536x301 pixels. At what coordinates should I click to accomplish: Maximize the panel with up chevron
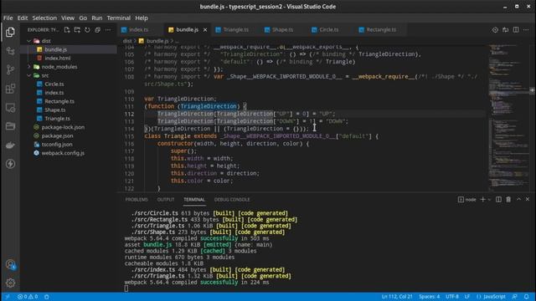pyautogui.click(x=518, y=199)
